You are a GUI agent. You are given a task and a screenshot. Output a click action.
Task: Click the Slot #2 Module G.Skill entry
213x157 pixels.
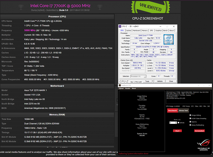point(55,141)
